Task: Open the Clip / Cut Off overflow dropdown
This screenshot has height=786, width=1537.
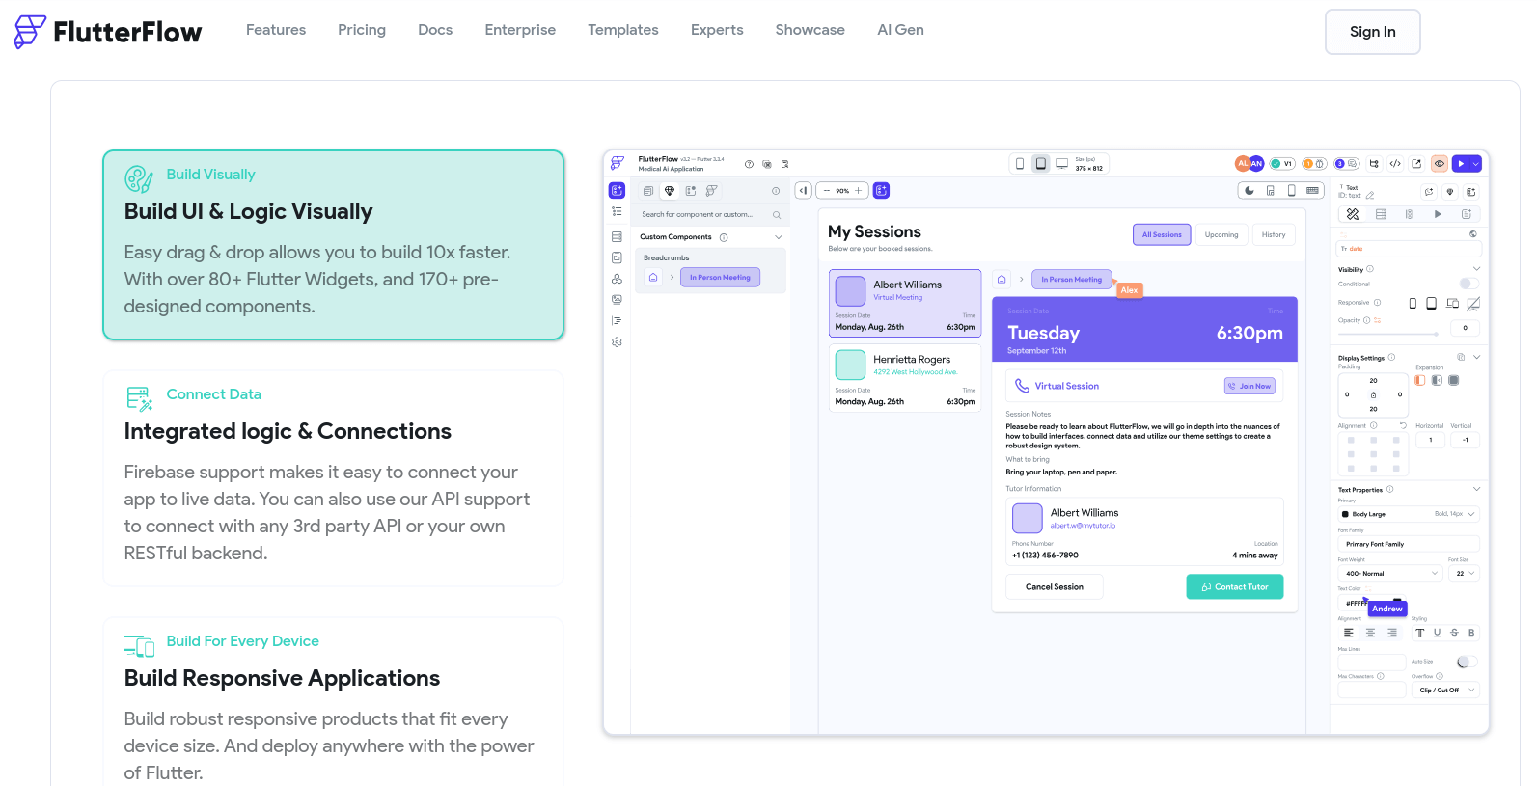Action: [x=1445, y=691]
